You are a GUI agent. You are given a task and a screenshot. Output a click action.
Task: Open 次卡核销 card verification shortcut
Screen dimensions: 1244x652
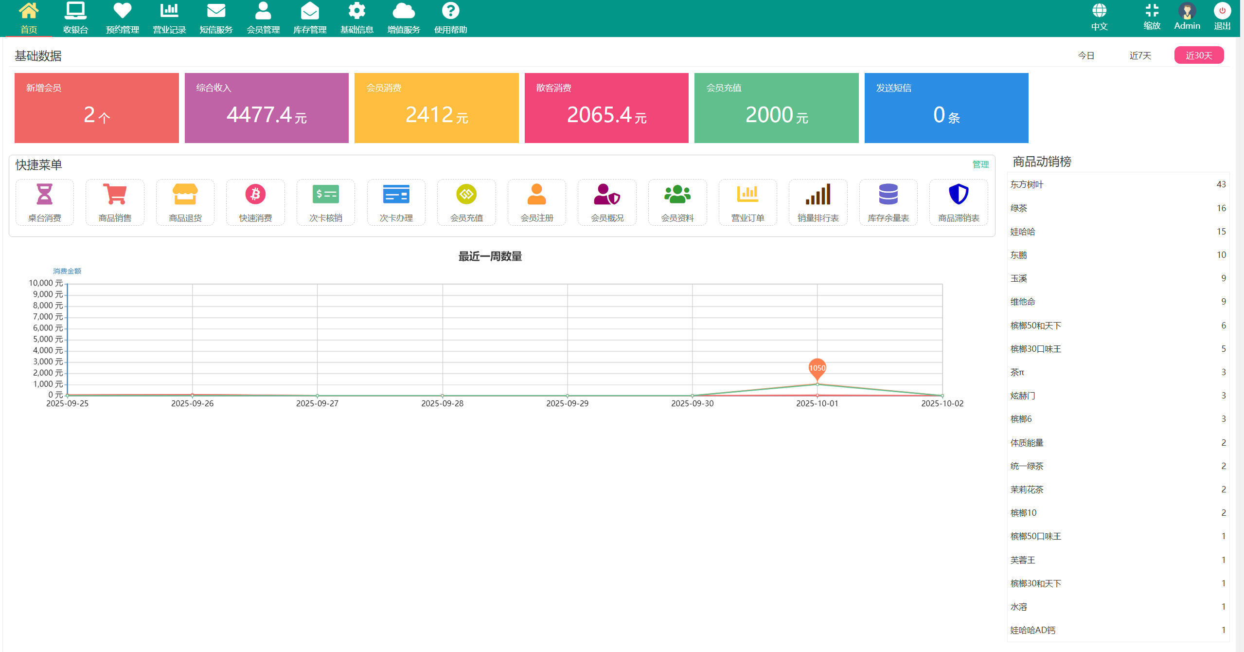point(325,202)
